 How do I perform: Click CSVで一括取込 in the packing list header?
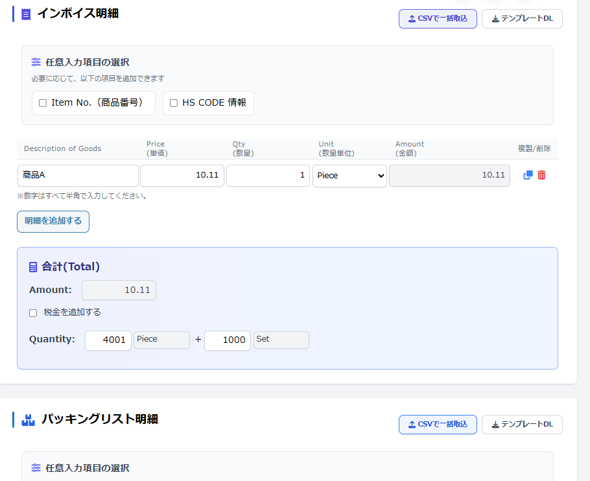[x=438, y=425]
